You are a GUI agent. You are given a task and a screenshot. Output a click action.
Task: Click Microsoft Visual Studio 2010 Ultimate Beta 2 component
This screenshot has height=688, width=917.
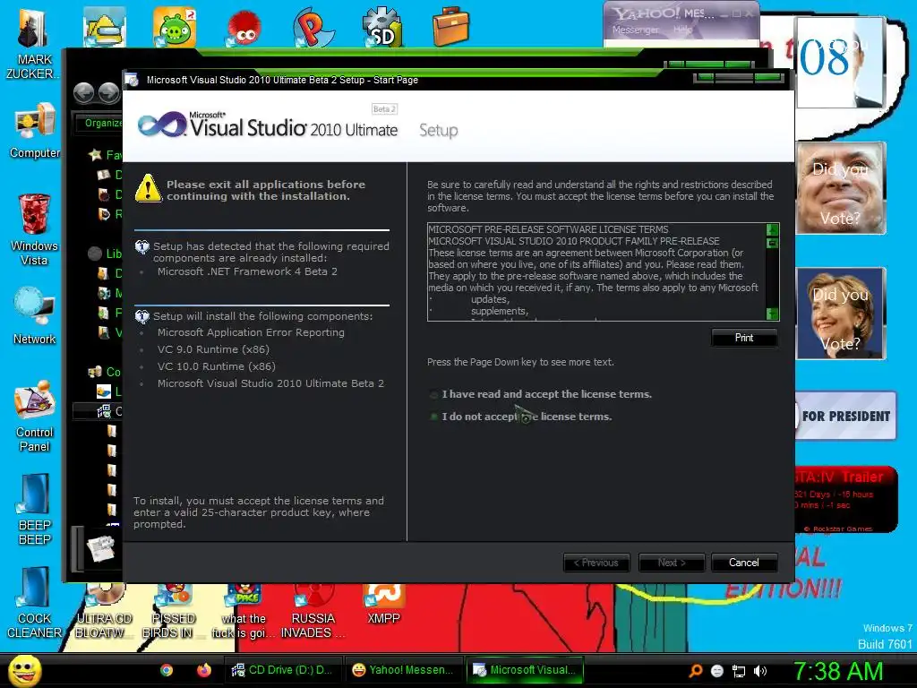click(270, 383)
